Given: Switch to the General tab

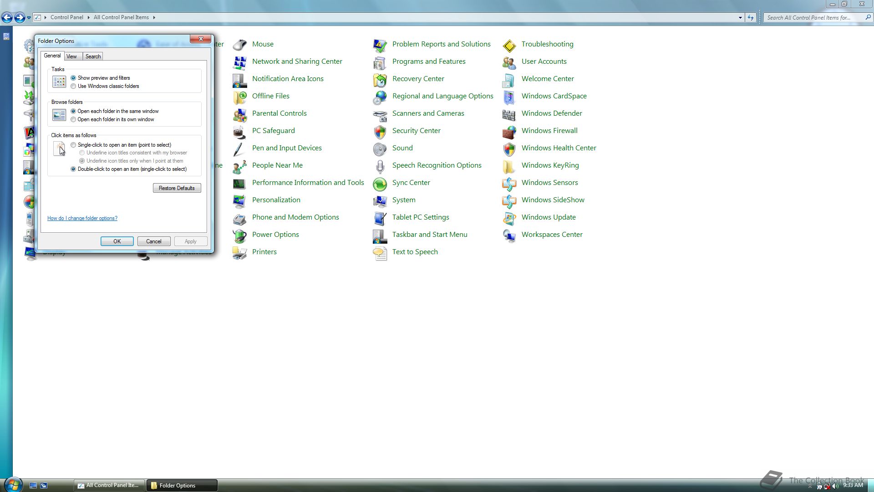Looking at the screenshot, I should click(x=52, y=56).
